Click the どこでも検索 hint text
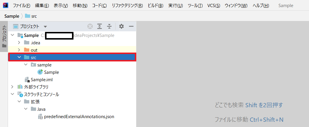The height and width of the screenshot is (127, 309). pos(229,105)
